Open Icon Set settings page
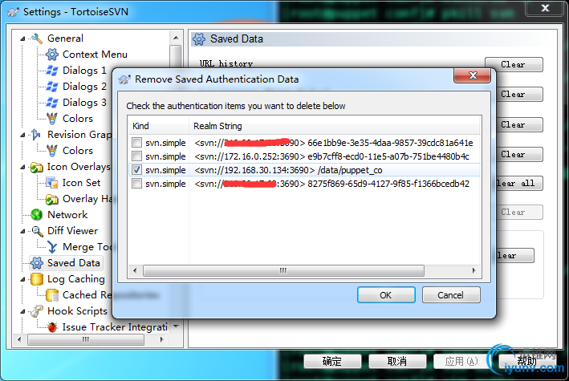The image size is (569, 381). click(81, 183)
